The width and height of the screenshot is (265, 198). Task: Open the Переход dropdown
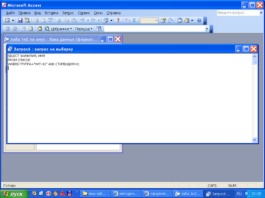[x=84, y=29]
